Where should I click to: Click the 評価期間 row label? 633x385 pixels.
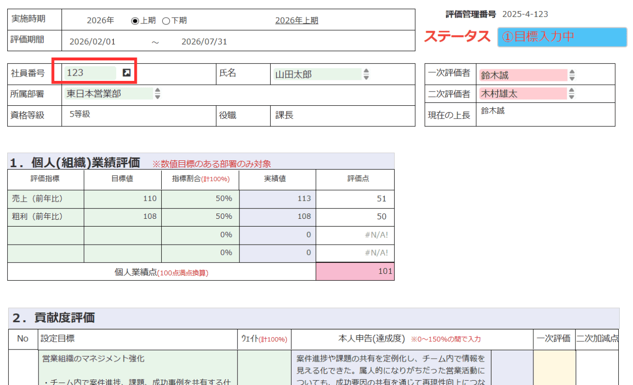click(27, 39)
